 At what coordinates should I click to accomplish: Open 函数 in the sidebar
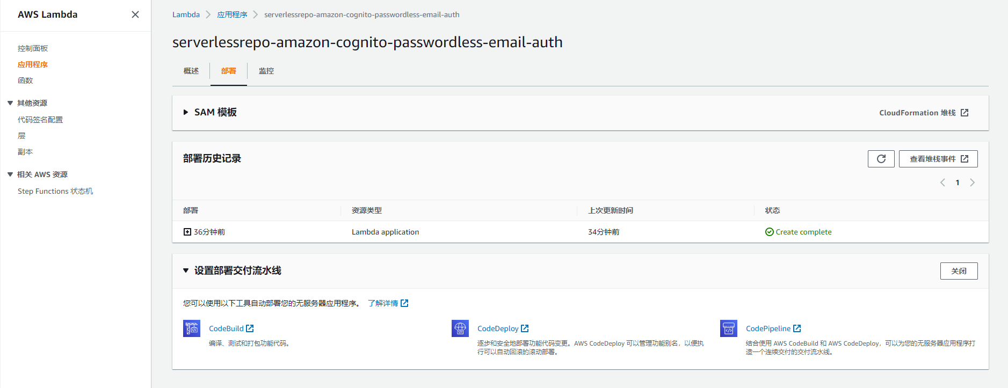pos(25,80)
